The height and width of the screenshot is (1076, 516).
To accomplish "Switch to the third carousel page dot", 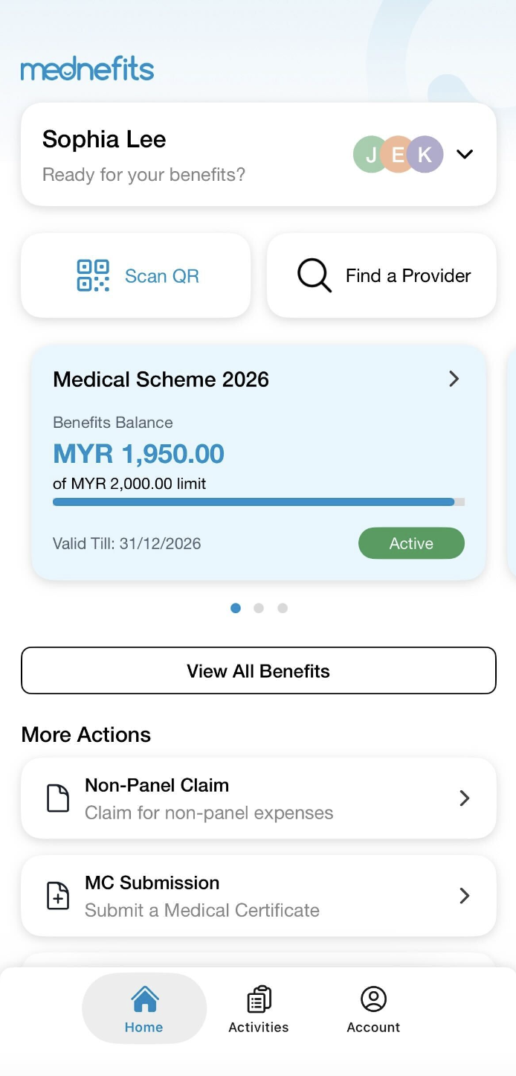I will 283,608.
